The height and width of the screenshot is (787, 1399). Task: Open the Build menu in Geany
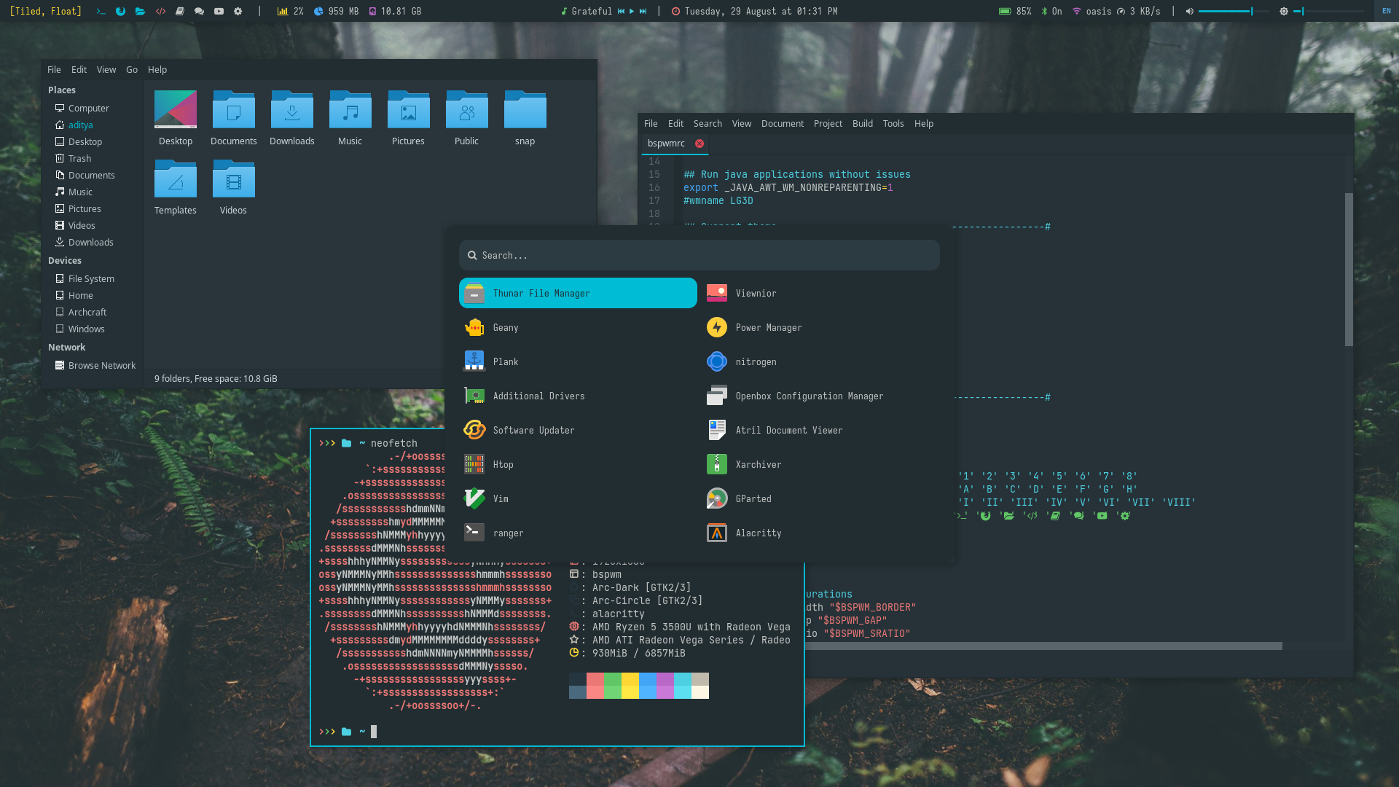pyautogui.click(x=862, y=124)
